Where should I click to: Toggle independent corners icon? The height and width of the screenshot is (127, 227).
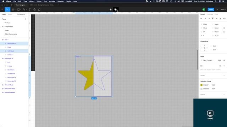(x=224, y=32)
